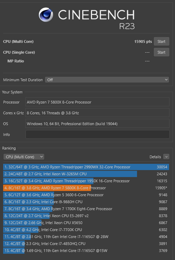This screenshot has width=175, height=260.
Task: Click the Minimum Test Duration label
Action: tap(23, 80)
